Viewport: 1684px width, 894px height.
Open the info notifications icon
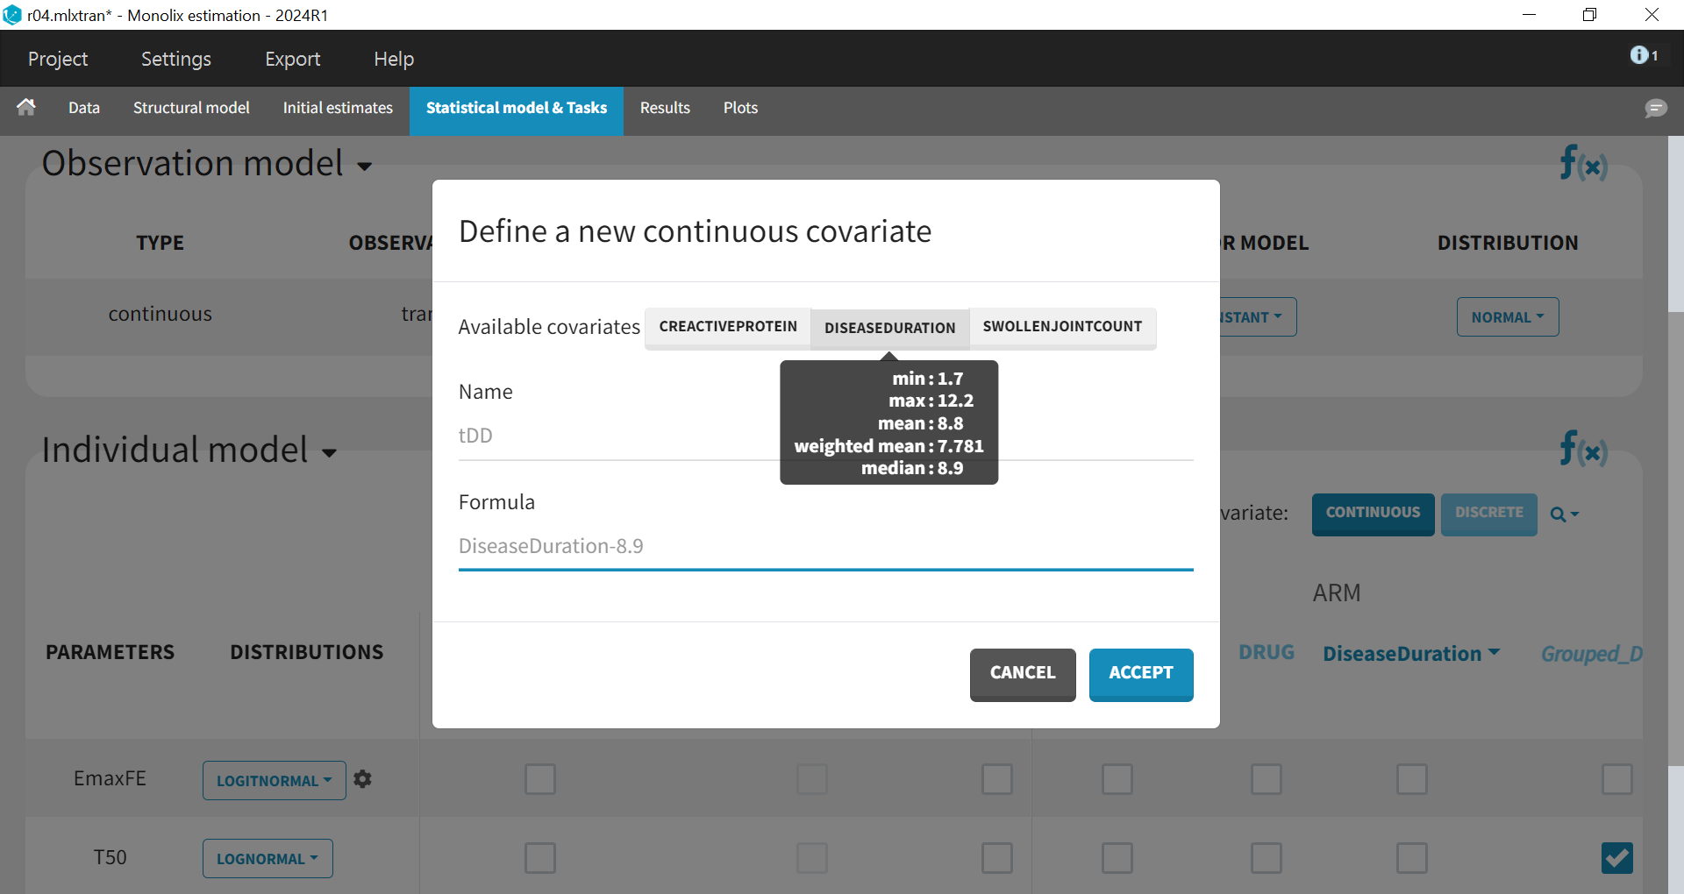pyautogui.click(x=1642, y=55)
